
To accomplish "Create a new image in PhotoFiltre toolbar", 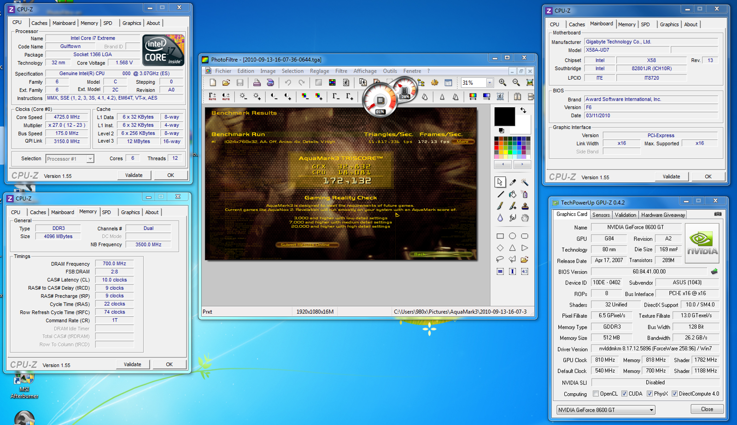I will point(213,83).
